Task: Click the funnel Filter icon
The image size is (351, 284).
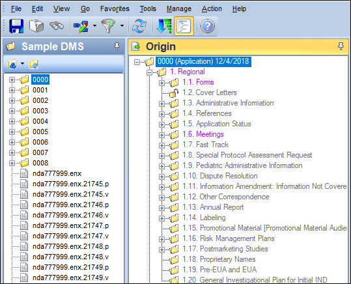Action: tap(109, 26)
